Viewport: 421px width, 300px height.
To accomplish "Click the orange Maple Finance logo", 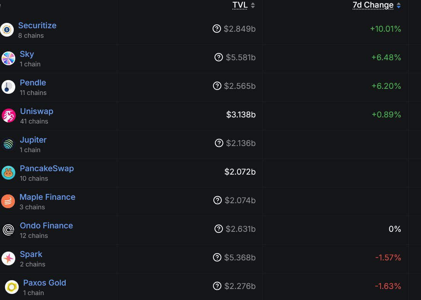I will [x=8, y=201].
